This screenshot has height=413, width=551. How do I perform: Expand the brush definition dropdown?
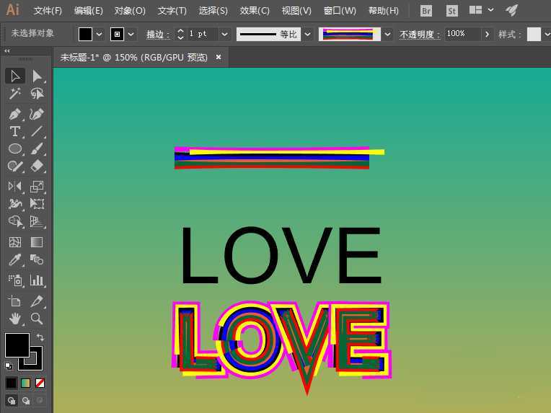pos(388,34)
